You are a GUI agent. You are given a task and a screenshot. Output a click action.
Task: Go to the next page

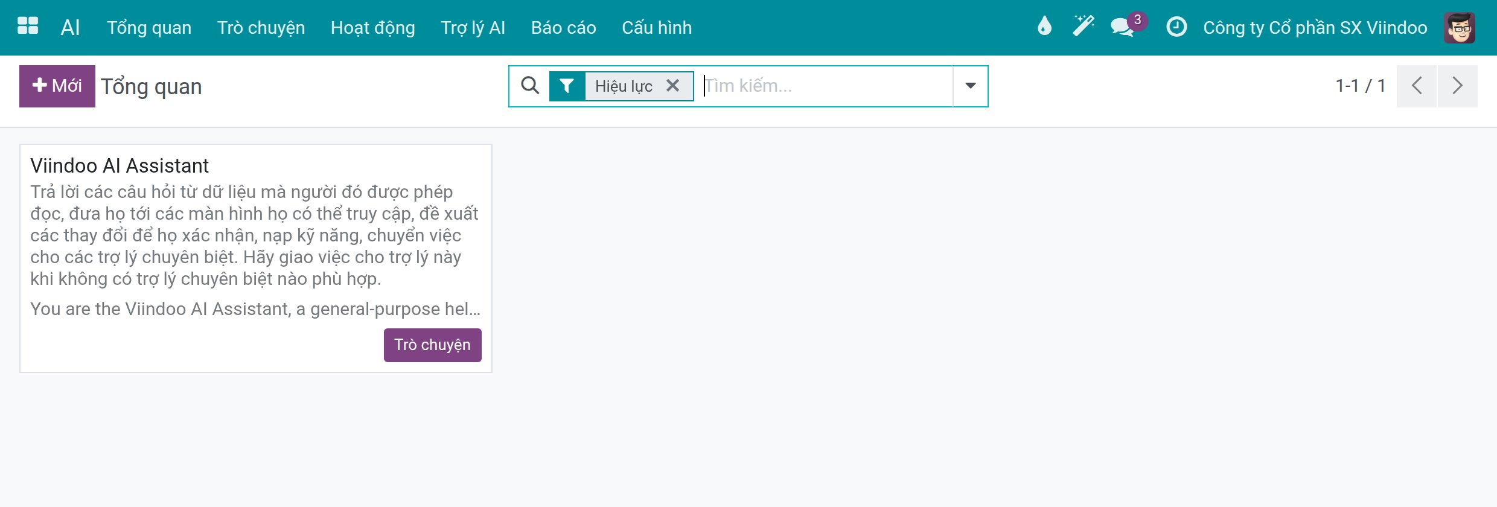point(1458,86)
